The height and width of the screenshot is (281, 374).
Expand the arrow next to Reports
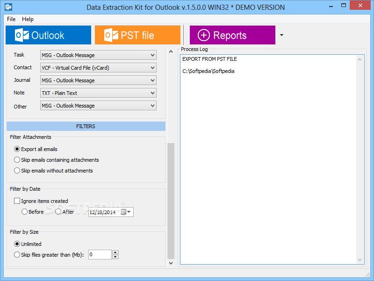point(282,35)
